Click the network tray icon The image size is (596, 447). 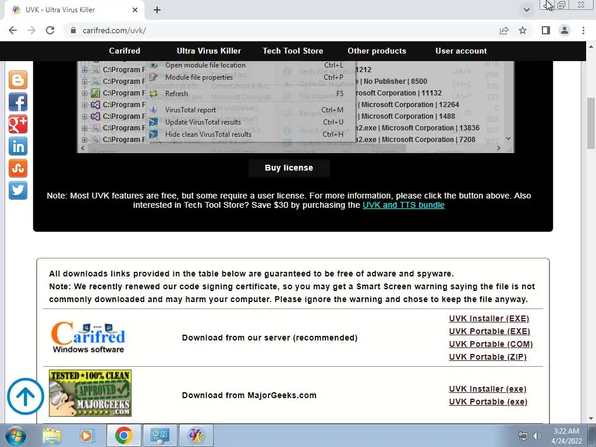point(523,436)
